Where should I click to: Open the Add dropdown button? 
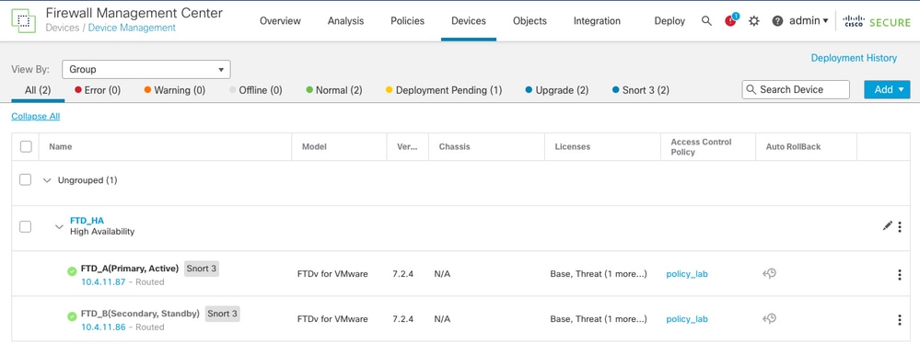(887, 89)
